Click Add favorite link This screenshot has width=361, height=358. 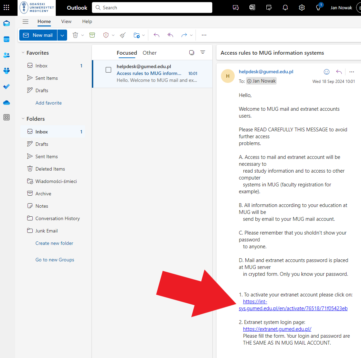click(49, 103)
